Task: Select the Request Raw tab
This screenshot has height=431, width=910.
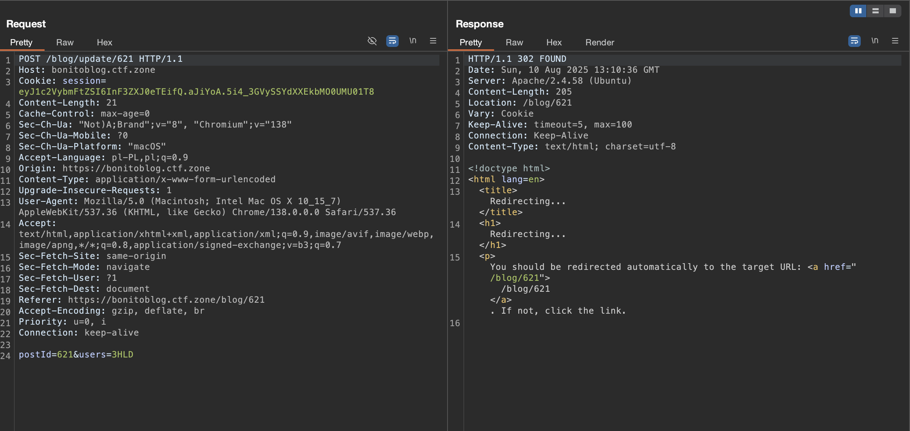Action: [65, 42]
